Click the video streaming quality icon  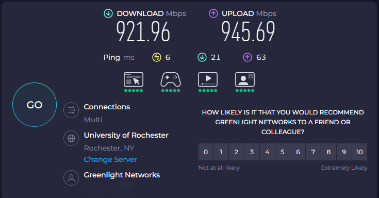click(208, 79)
